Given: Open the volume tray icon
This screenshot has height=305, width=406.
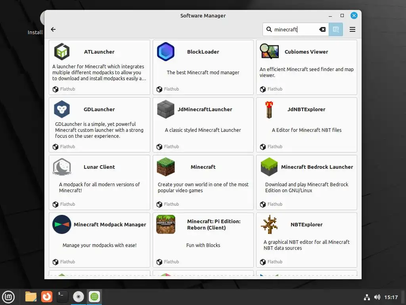Looking at the screenshot, I should click(377, 297).
